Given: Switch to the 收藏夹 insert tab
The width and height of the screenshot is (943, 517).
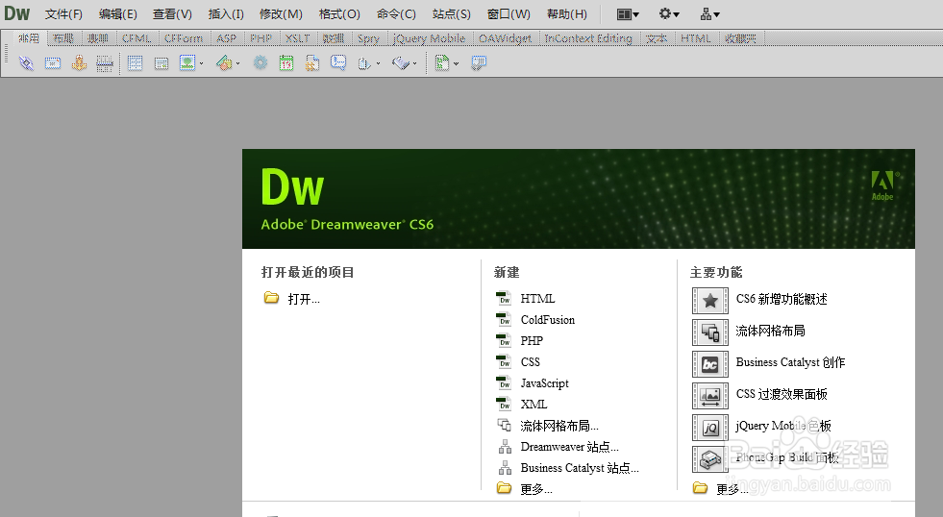Looking at the screenshot, I should (x=740, y=38).
